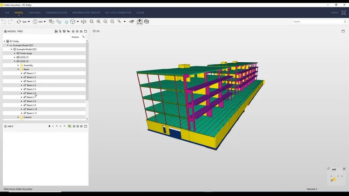
Task: Collapse the LEVEL 02 storey
Action: 15,61
